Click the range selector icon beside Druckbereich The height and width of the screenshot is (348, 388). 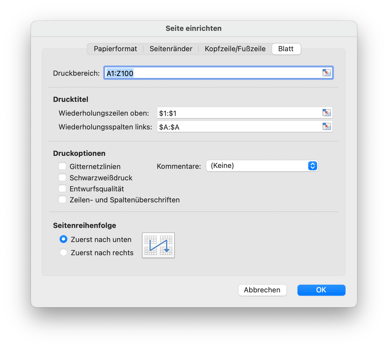click(x=327, y=73)
